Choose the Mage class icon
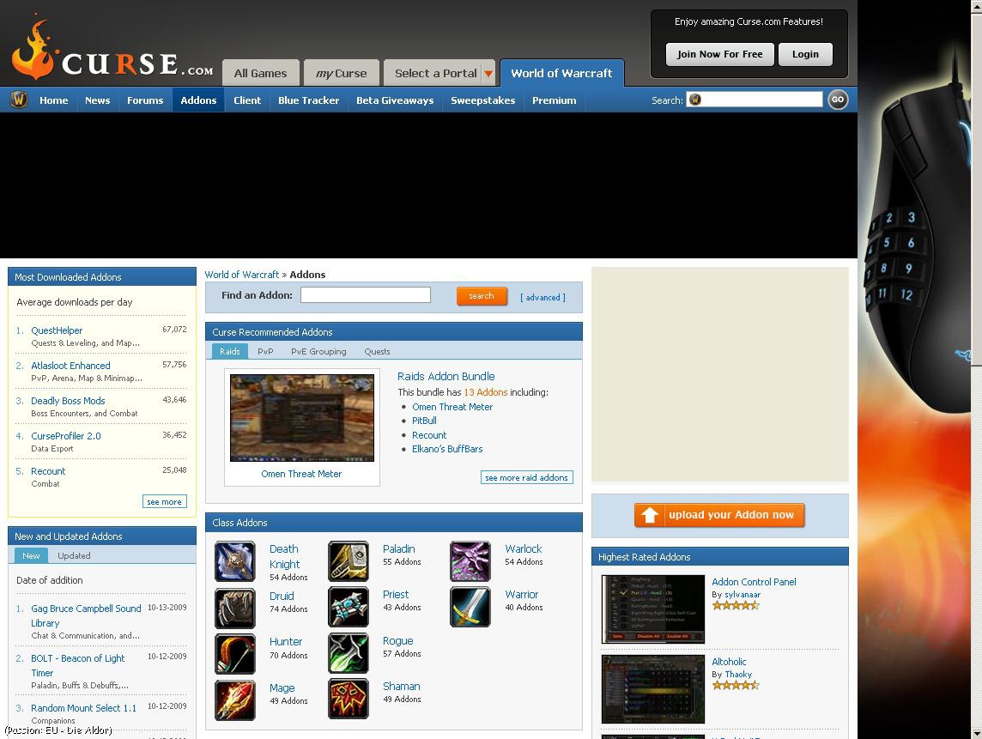 click(235, 700)
